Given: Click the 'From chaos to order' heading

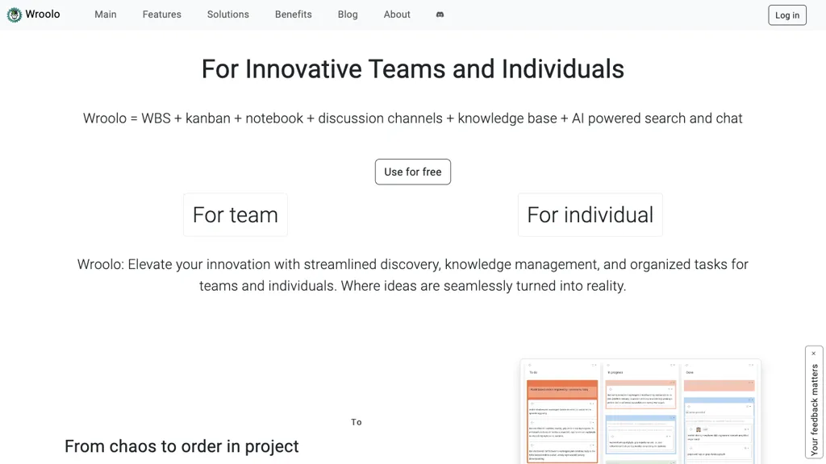Looking at the screenshot, I should pos(181,446).
